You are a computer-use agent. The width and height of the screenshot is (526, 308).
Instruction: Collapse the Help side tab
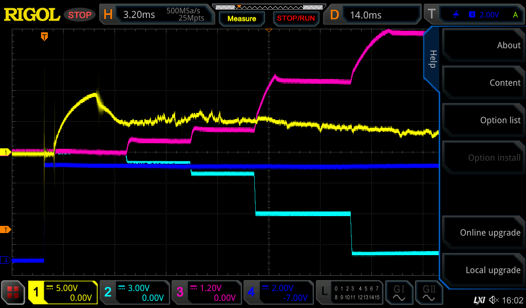432,59
